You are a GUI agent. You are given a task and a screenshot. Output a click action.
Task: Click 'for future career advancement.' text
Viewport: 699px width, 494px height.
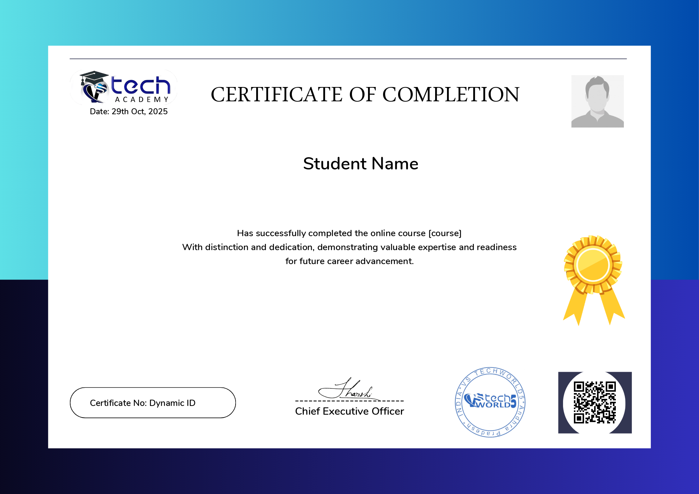[349, 261]
